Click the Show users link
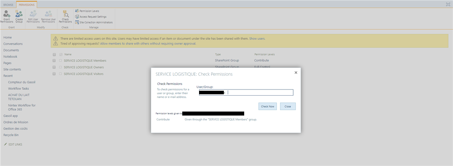This screenshot has height=166, width=453. [257, 39]
